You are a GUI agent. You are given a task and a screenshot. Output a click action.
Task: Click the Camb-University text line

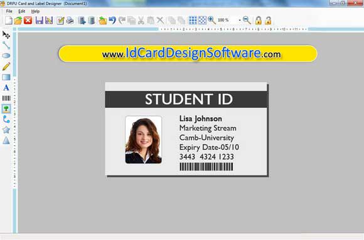pyautogui.click(x=206, y=137)
